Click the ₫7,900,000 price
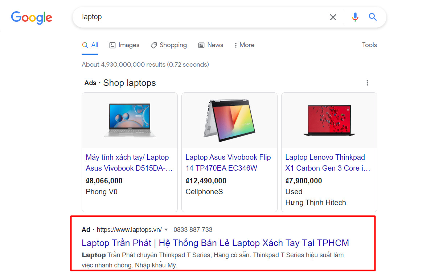Viewport: 447px width, 275px height. coord(304,181)
